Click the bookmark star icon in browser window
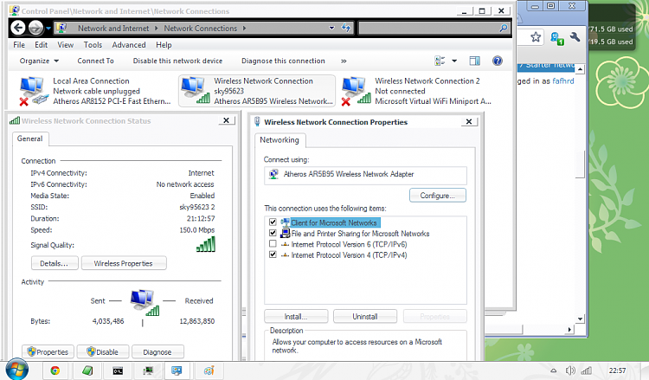Viewport: 649px width, 380px height. click(536, 37)
